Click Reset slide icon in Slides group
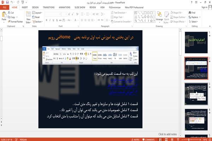 (x=34, y=17)
